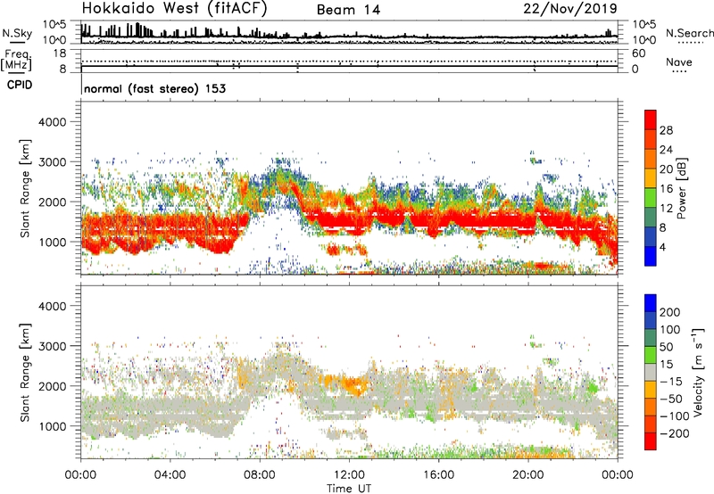Click the 'Velocity [m s-1]' color bar label

[697, 372]
